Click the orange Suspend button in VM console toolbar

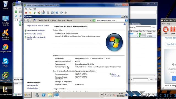(30, 13)
